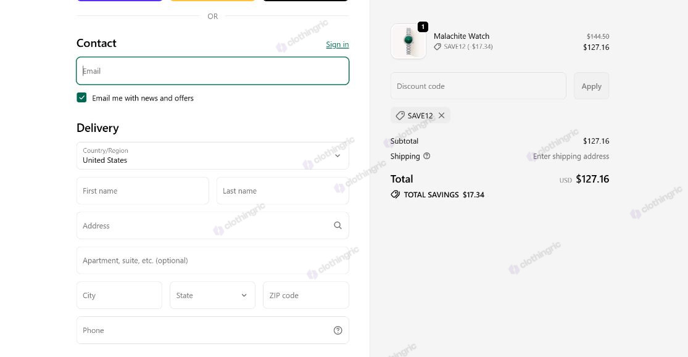The image size is (688, 357).
Task: Uncheck Email me with news and offers
Action: tap(81, 97)
